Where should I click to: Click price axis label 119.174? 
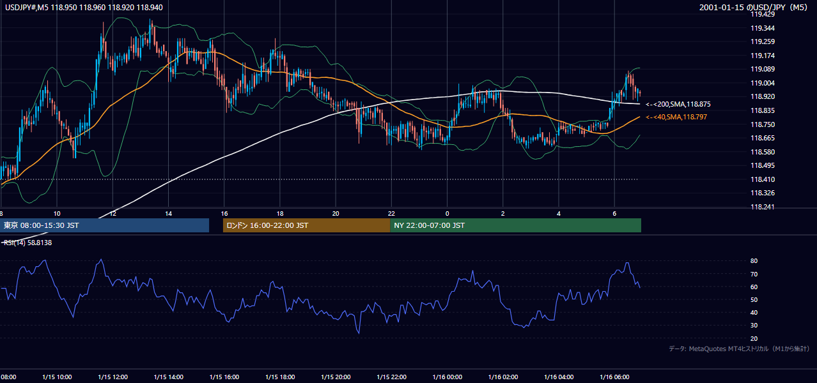coord(763,56)
